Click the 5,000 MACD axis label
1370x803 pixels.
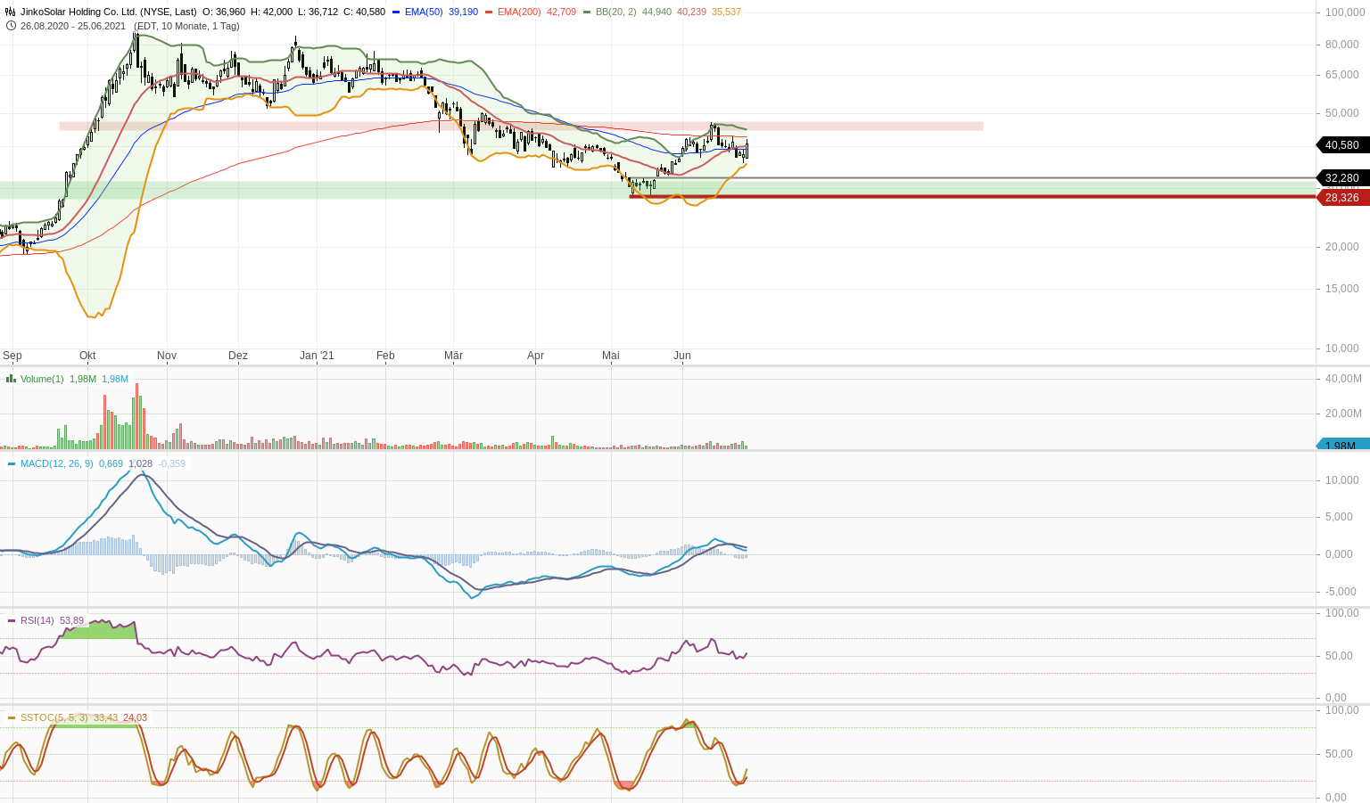(1340, 517)
